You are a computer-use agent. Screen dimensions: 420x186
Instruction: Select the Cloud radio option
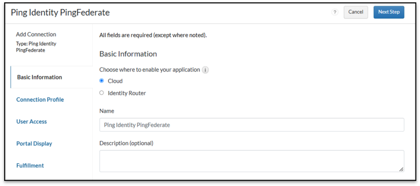click(x=102, y=81)
